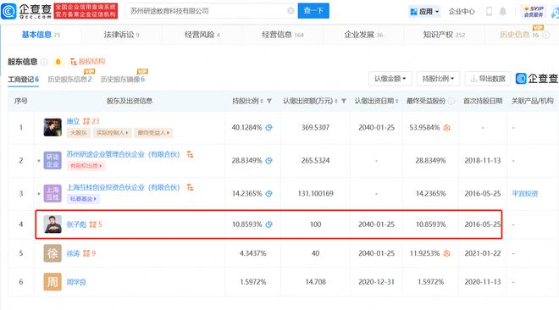Switch to the 法律诉讼 tab

122,35
